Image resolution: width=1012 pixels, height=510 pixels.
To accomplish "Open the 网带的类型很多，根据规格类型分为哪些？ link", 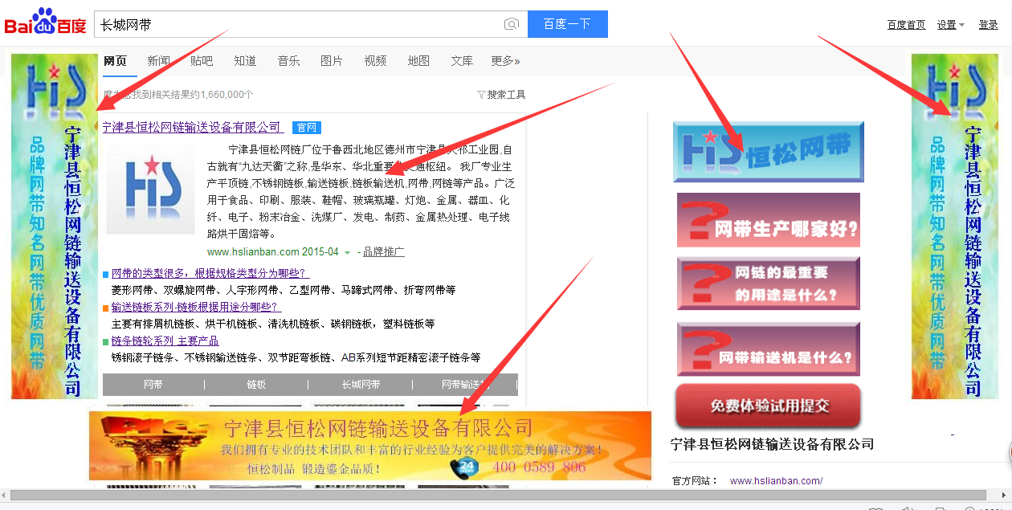I will [x=210, y=274].
